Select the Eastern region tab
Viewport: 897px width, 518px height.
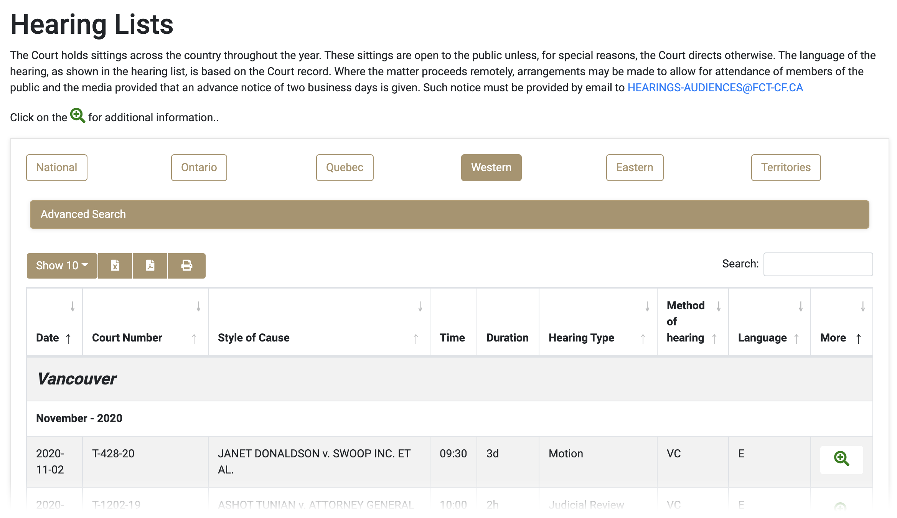pyautogui.click(x=635, y=168)
